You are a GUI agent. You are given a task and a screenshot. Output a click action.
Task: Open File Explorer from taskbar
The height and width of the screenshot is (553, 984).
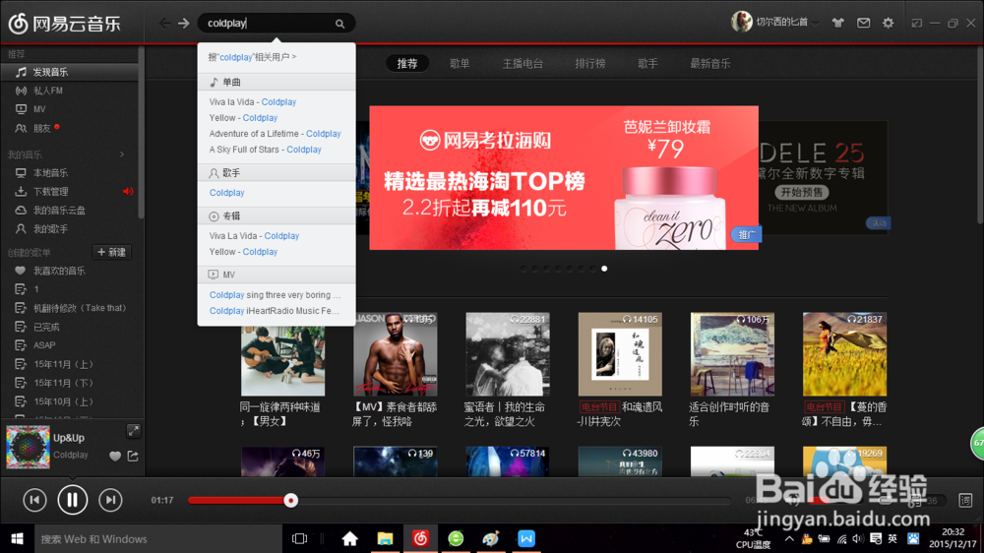(x=385, y=538)
